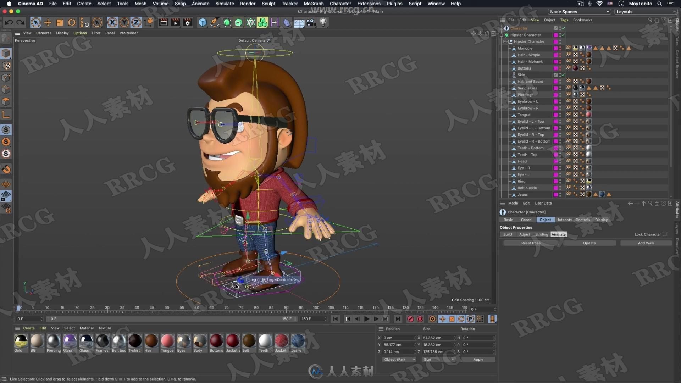Add a Camera object from toolbar
This screenshot has height=383, width=681.
(311, 22)
